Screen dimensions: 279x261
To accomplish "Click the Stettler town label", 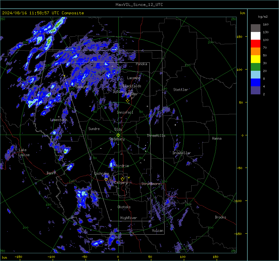I will click(181, 90).
